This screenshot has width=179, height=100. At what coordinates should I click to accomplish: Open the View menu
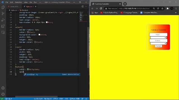tap(26, 2)
